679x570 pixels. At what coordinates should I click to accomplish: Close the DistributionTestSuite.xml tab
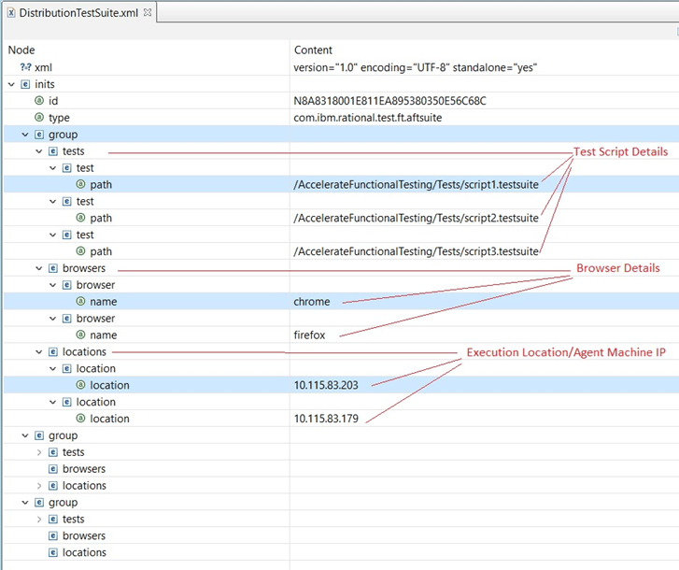148,12
